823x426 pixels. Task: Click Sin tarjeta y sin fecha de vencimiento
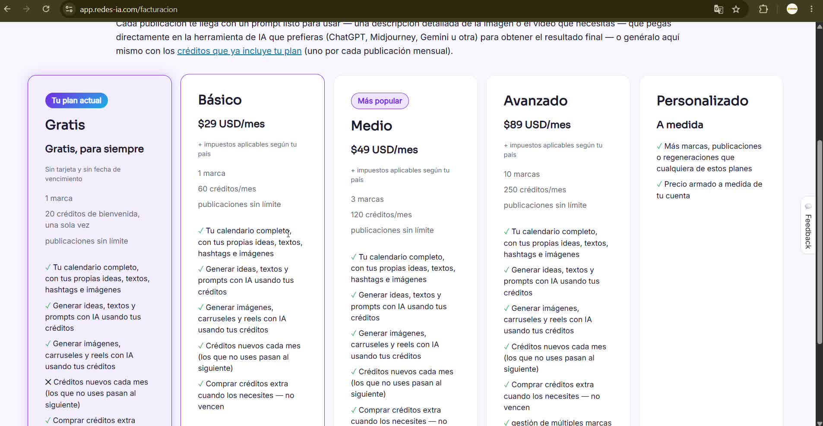pos(83,174)
